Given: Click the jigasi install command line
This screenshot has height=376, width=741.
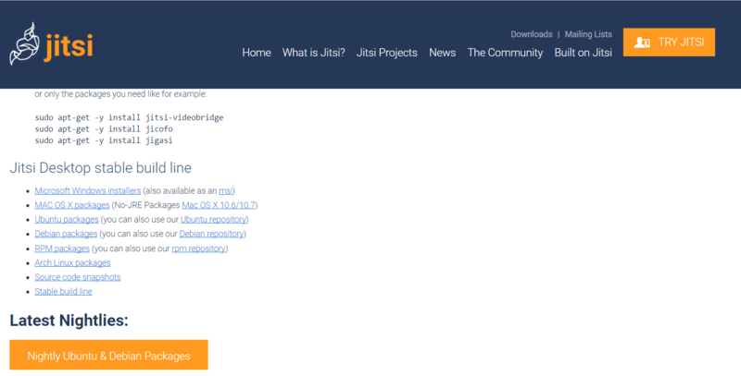Looking at the screenshot, I should coord(104,140).
